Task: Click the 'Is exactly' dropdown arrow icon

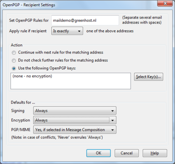Action: [79, 31]
